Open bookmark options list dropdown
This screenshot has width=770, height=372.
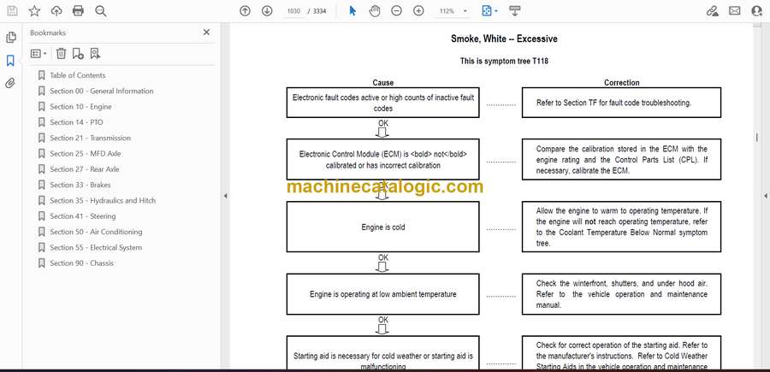click(x=38, y=54)
